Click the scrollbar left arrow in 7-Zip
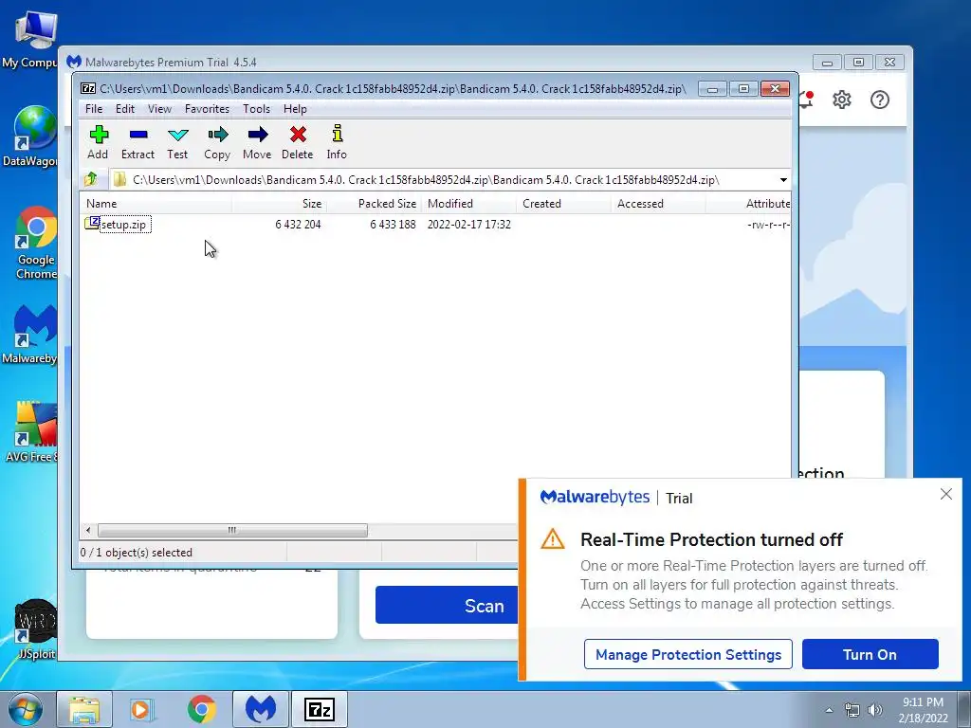 [88, 531]
